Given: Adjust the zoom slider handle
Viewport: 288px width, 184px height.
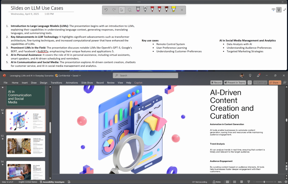Looking at the screenshot, I should point(264,182).
